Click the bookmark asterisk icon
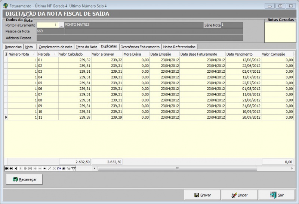Viewport: 299px width, 204px height. (x=64, y=169)
